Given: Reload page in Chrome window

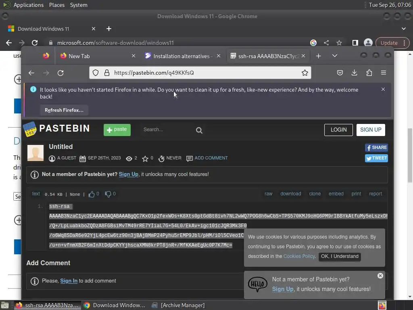Looking at the screenshot, I should [35, 43].
